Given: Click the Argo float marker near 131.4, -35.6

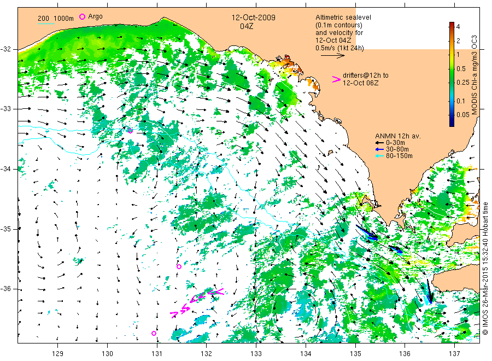Looking at the screenshot, I should tap(179, 267).
